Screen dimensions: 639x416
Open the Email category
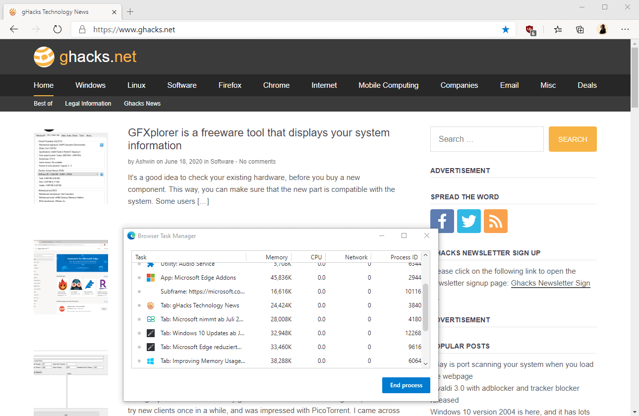[510, 85]
